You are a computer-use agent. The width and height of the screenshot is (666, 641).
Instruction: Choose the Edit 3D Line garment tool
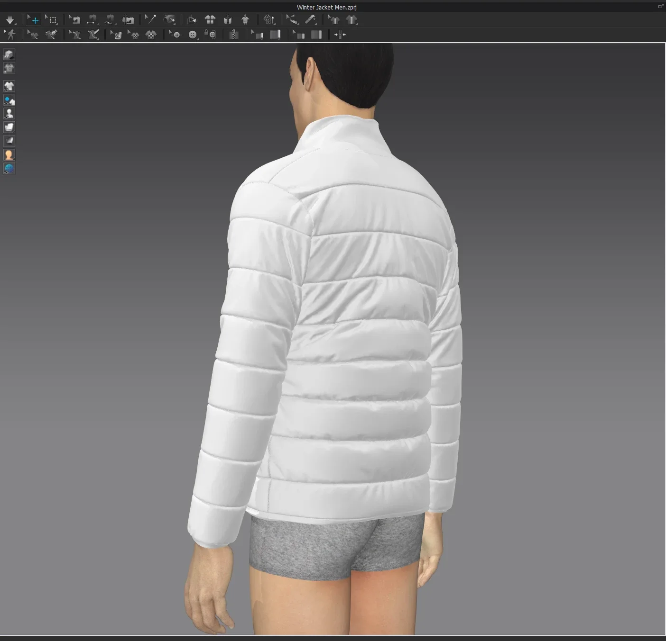pyautogui.click(x=33, y=35)
